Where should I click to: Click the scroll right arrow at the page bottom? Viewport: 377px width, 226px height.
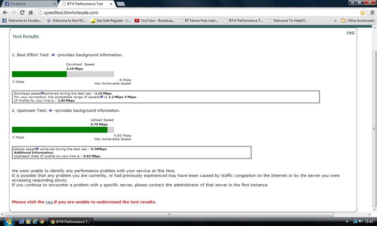(369, 214)
